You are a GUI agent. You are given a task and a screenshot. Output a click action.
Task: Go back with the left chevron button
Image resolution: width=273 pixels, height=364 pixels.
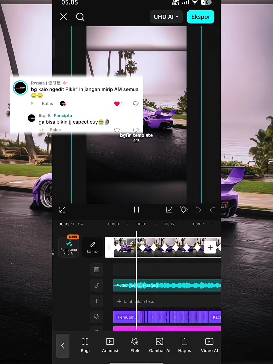click(x=63, y=346)
